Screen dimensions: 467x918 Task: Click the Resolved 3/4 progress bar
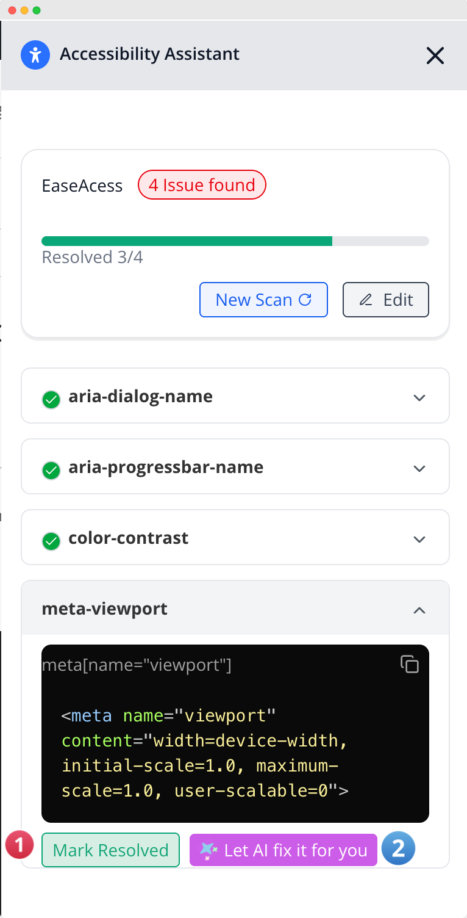(235, 241)
